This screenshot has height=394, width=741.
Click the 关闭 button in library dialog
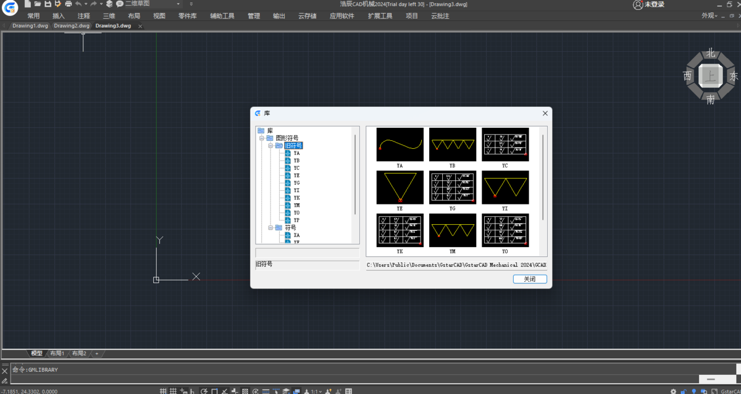click(530, 279)
